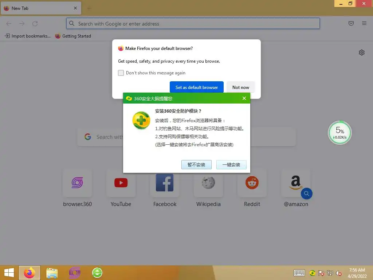Open the Windows Start button

[x=9, y=273]
